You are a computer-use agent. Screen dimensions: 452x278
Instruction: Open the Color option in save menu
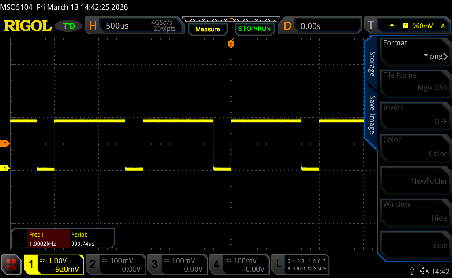(414, 147)
